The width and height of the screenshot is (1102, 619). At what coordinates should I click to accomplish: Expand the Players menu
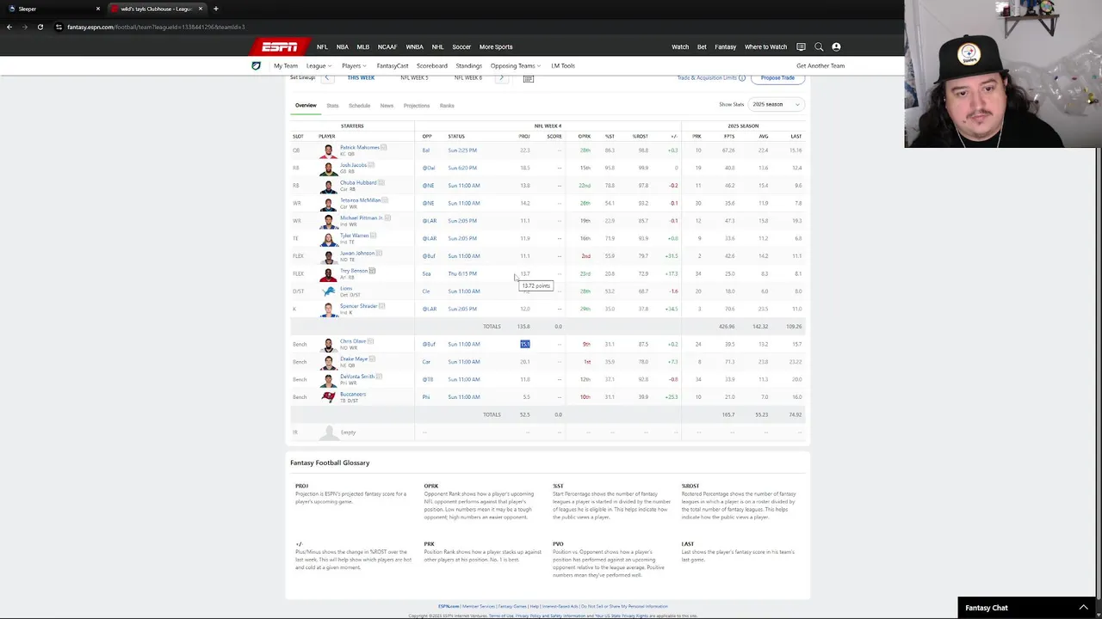click(x=353, y=65)
